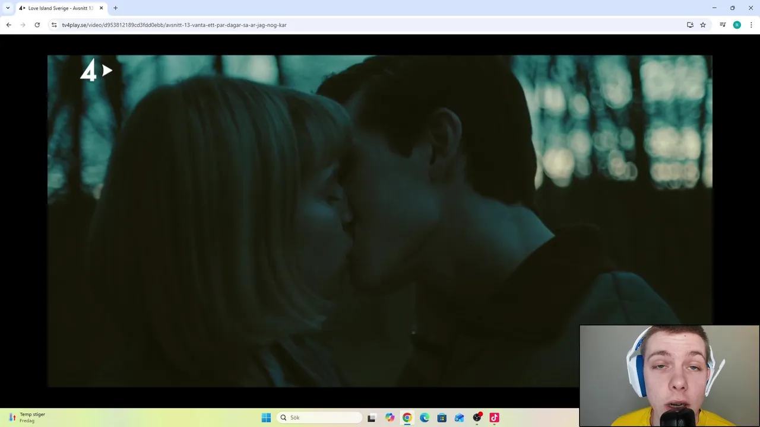Select the Love Island Sverige tab

[61, 8]
